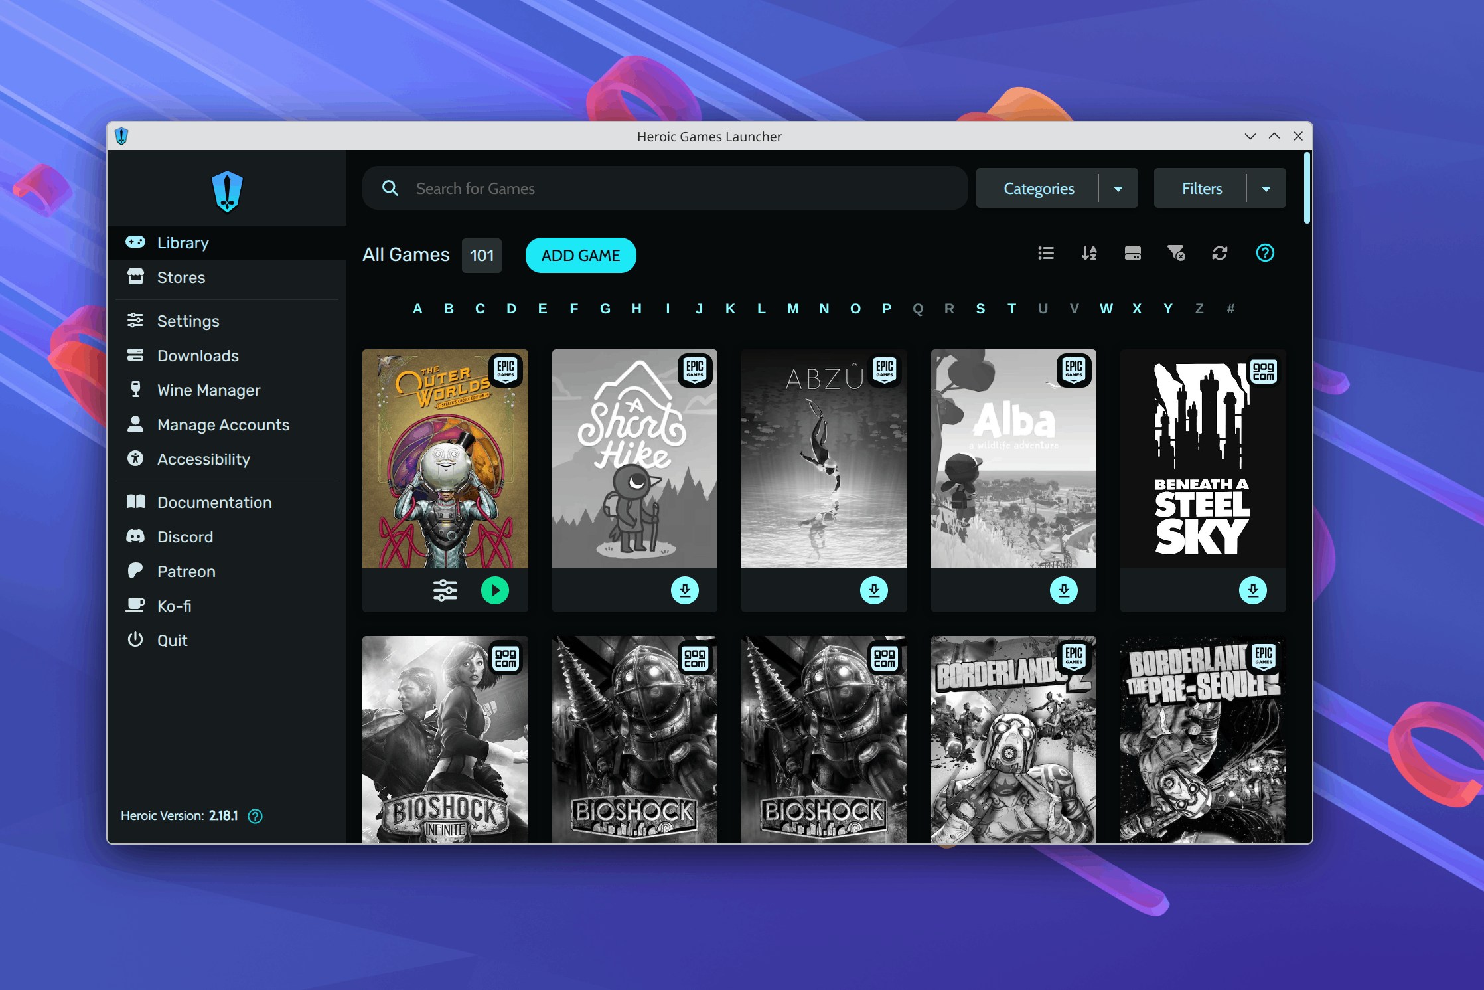Open the Downloads page
The height and width of the screenshot is (990, 1484).
[x=198, y=355]
